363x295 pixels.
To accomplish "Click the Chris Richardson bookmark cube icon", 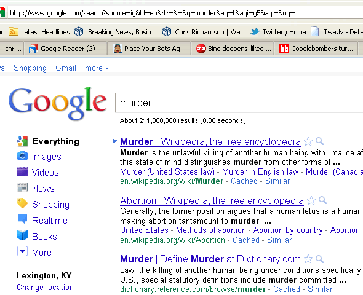I will pos(167,31).
